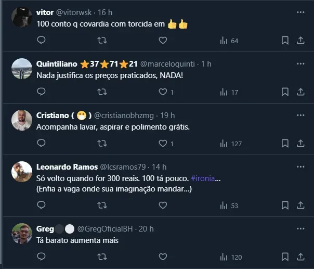
Task: Reply to vitor's tweet
Action: (x=42, y=40)
